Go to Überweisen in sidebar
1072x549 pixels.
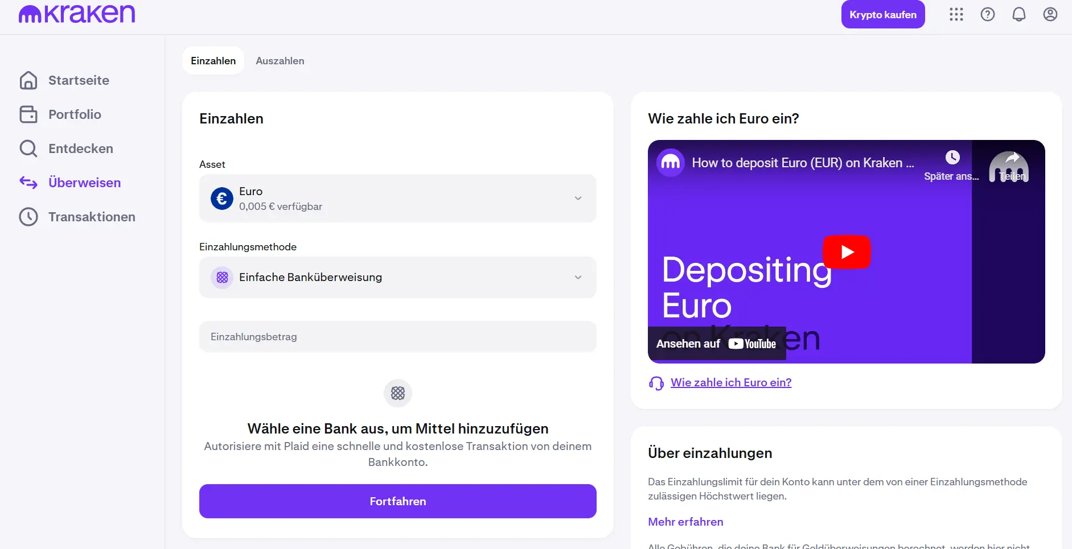click(84, 183)
